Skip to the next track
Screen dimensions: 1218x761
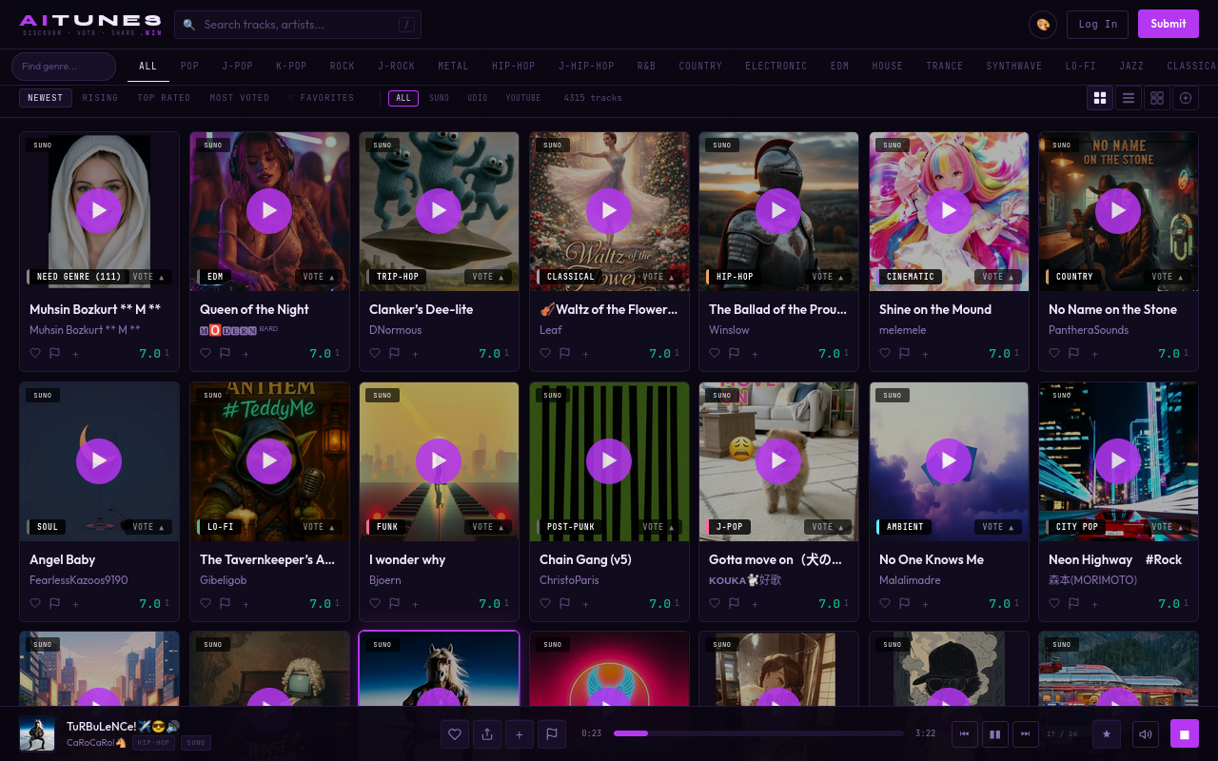1025,733
